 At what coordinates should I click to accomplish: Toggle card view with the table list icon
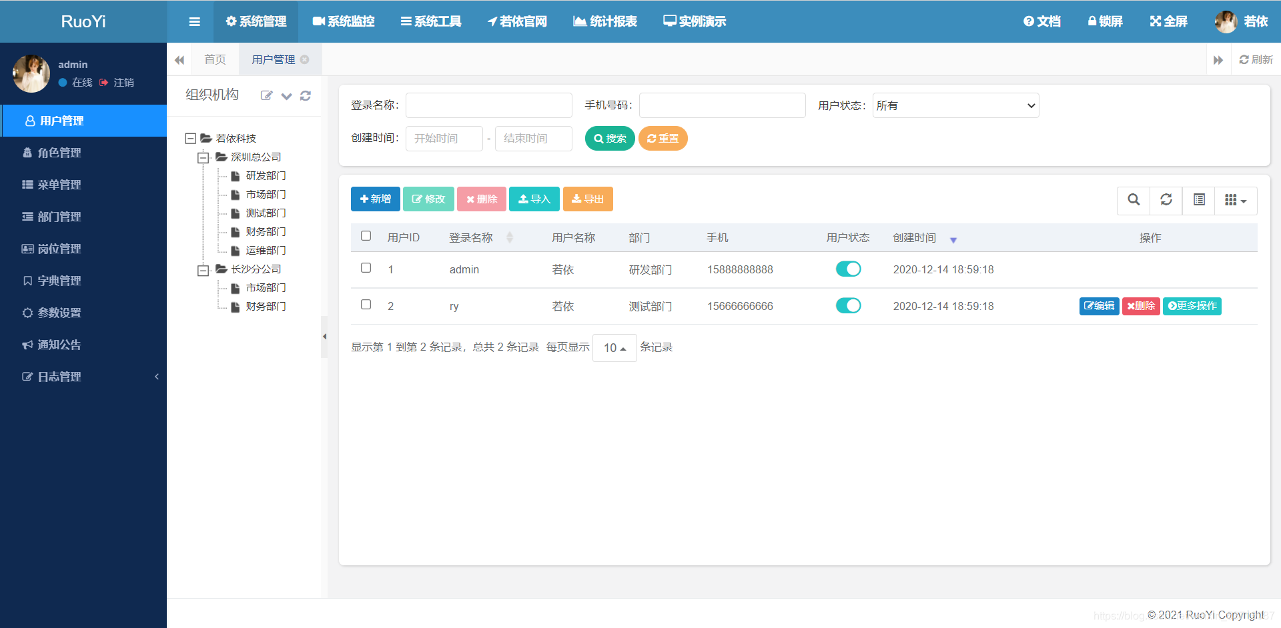(x=1199, y=200)
